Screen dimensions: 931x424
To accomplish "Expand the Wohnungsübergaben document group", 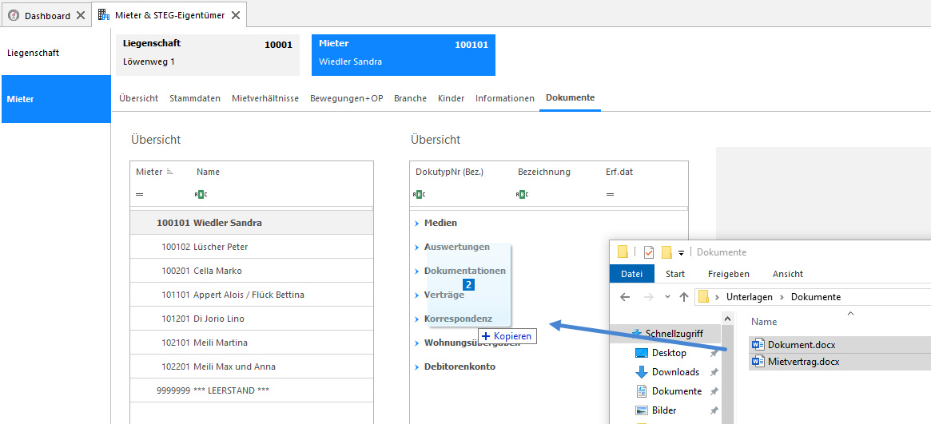I will [417, 343].
